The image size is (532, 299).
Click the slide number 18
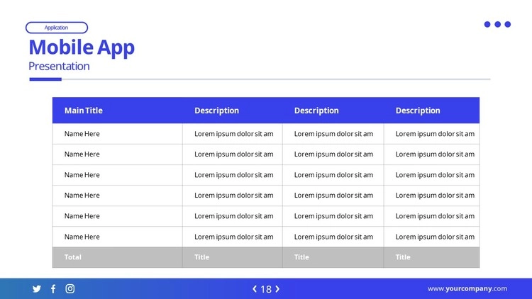tap(266, 289)
